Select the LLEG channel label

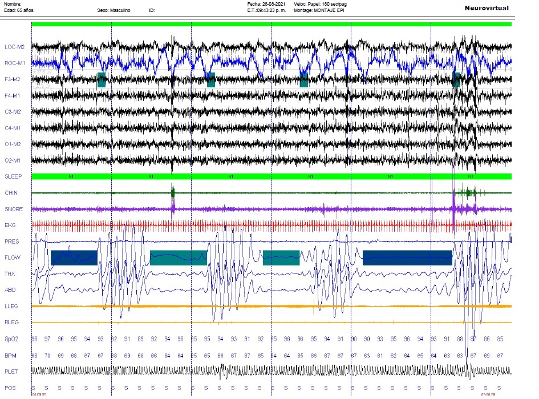[x=11, y=306]
